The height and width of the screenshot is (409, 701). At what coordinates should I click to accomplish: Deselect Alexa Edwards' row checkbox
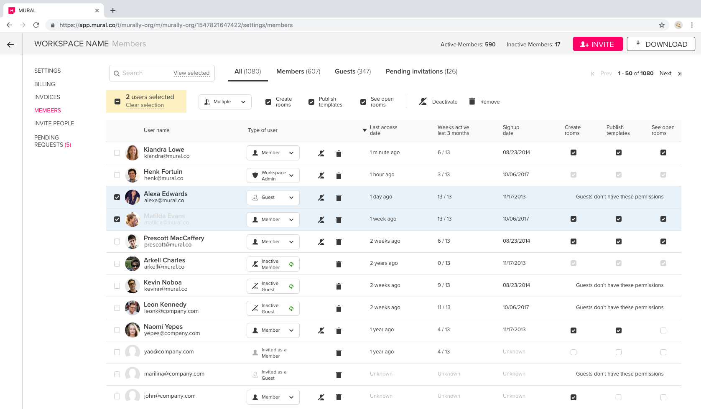[117, 197]
